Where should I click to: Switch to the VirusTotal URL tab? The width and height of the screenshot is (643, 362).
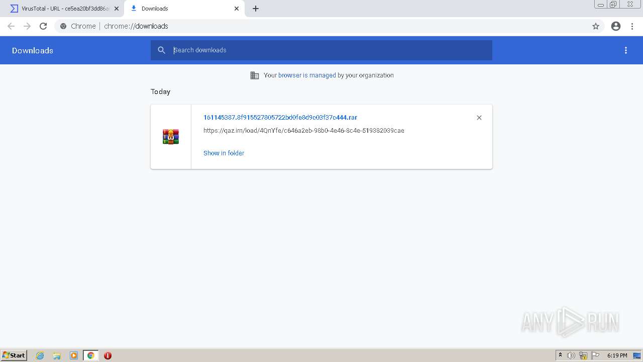pyautogui.click(x=64, y=9)
